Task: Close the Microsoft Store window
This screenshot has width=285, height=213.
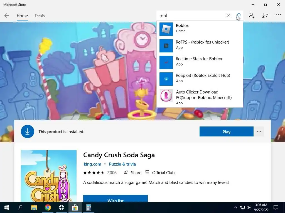Action: coord(278,4)
